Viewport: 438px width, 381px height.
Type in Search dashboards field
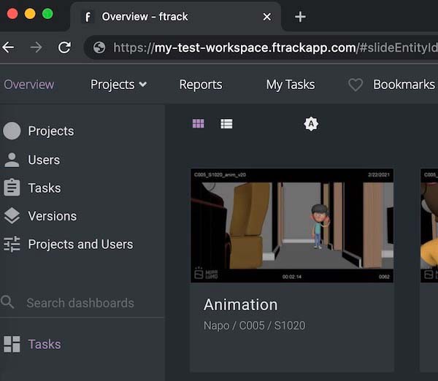pos(80,303)
